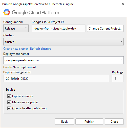Click Change Current Project button
This screenshot has height=128, width=127.
105,29
